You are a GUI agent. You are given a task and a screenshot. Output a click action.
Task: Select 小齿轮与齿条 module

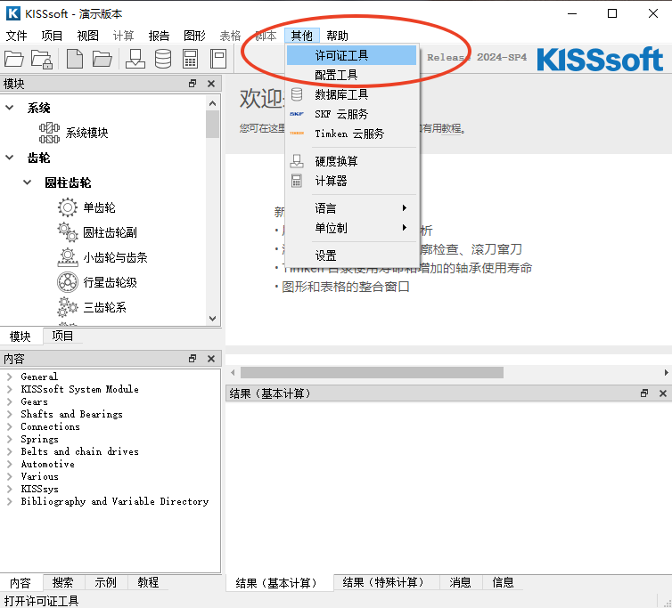[x=115, y=257]
